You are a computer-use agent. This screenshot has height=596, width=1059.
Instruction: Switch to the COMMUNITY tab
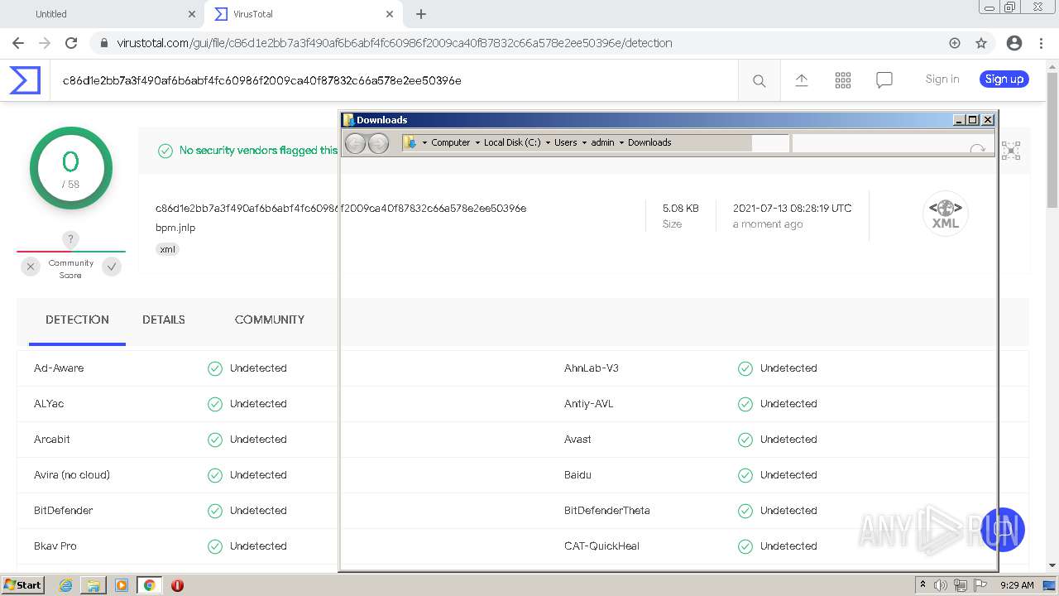[270, 320]
